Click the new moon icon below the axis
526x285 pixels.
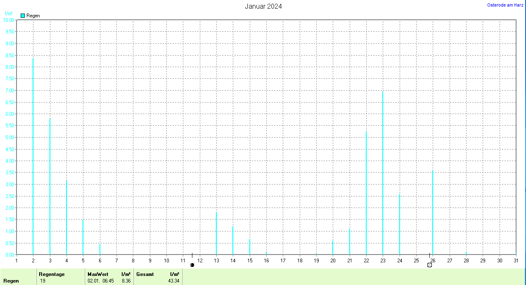click(x=192, y=265)
